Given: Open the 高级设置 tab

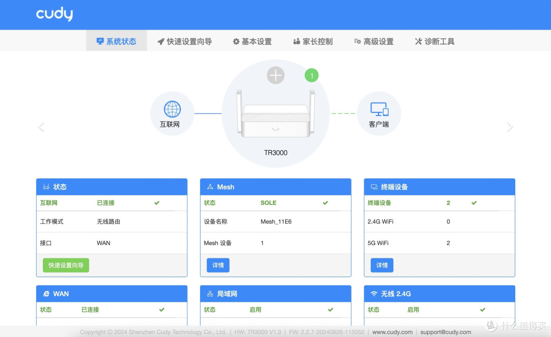Looking at the screenshot, I should coord(374,41).
